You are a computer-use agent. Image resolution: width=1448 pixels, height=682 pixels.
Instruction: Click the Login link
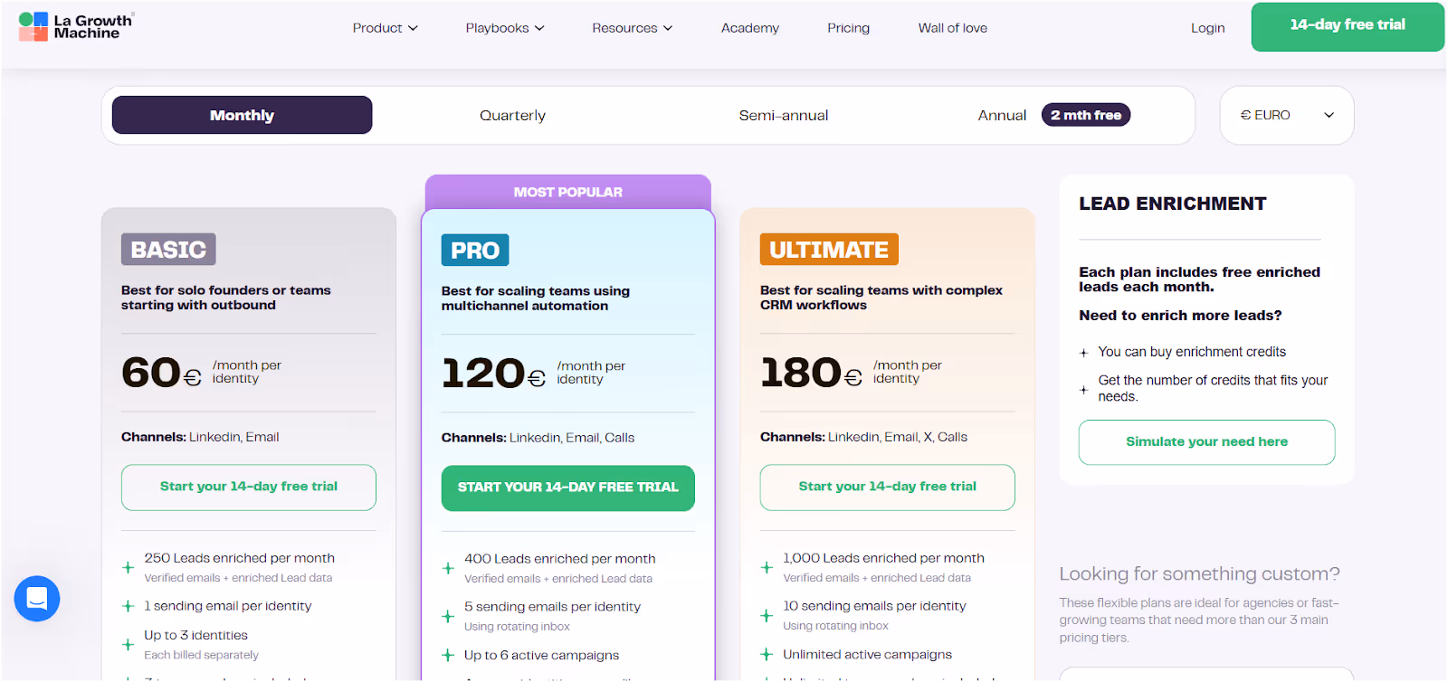coord(1208,28)
